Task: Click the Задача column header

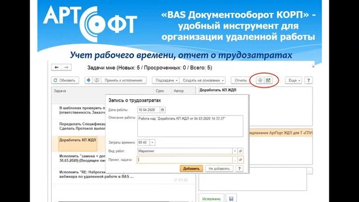Action: point(102,91)
